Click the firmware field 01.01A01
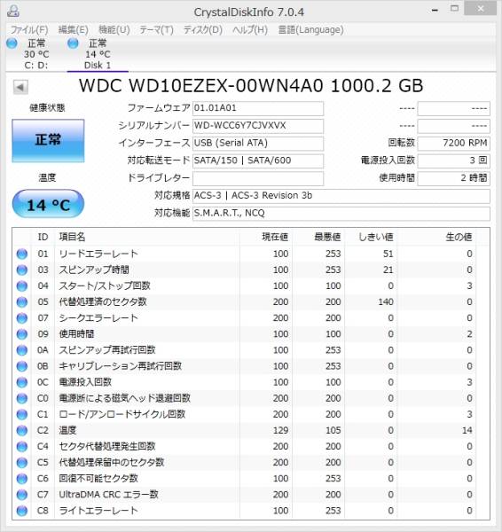 [258, 108]
